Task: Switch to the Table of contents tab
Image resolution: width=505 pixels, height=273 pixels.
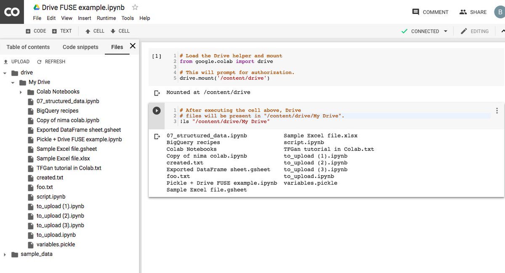Action: (28, 47)
